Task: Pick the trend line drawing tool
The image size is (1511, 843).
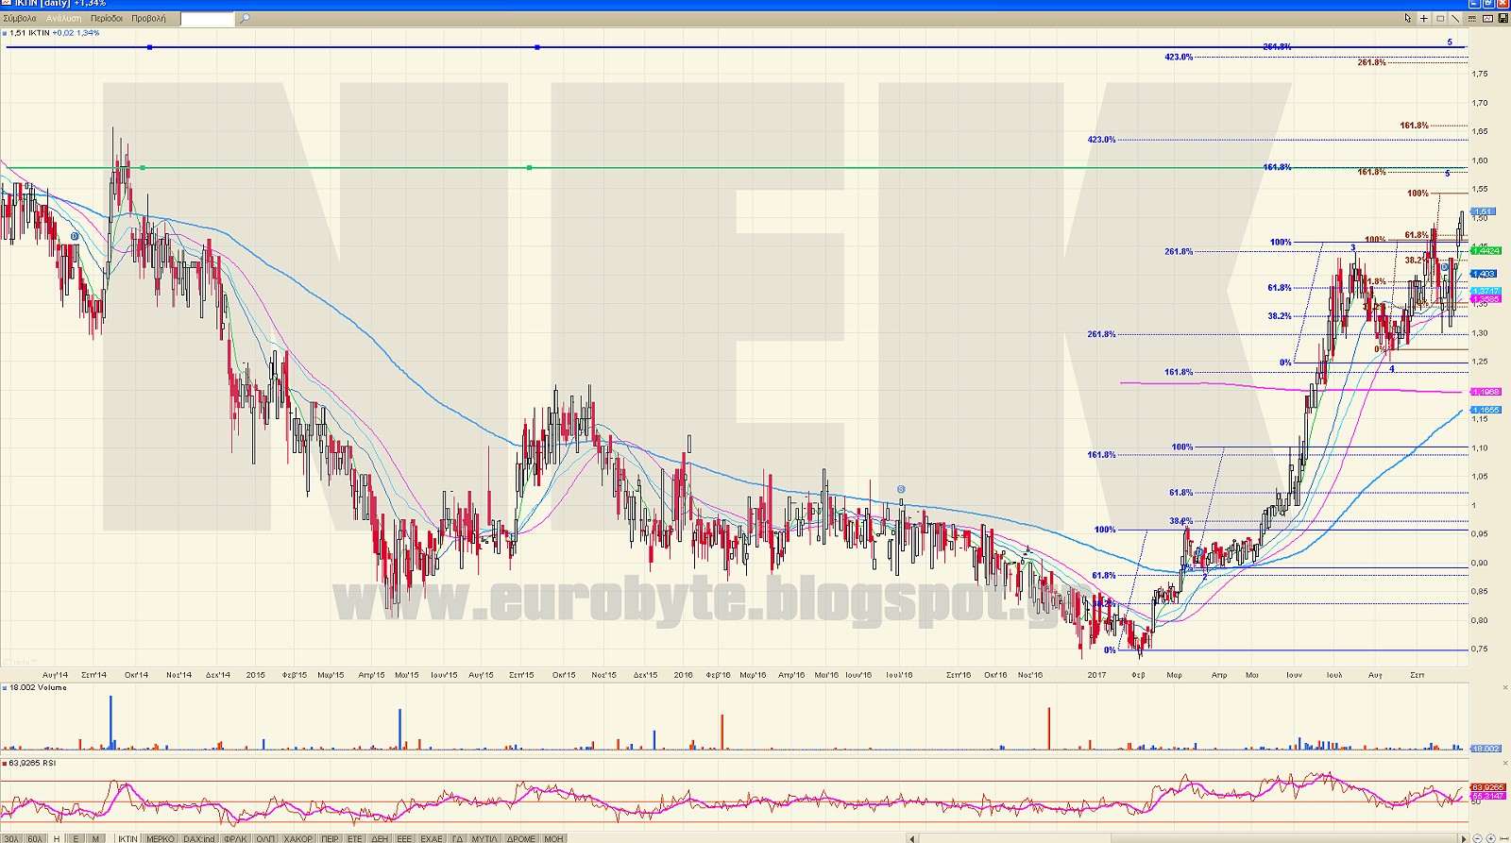Action: coord(1455,18)
